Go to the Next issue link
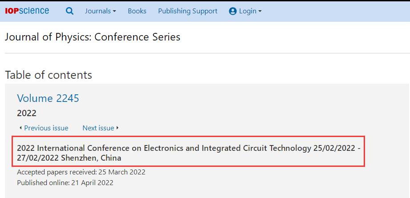This screenshot has width=410, height=198. [x=98, y=128]
